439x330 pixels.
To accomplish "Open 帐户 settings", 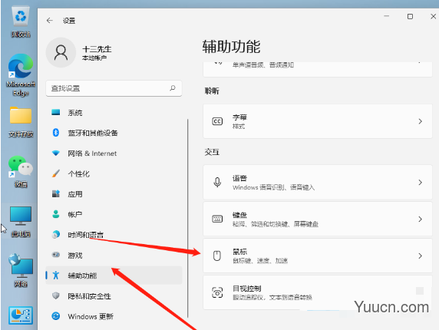I will [114, 214].
